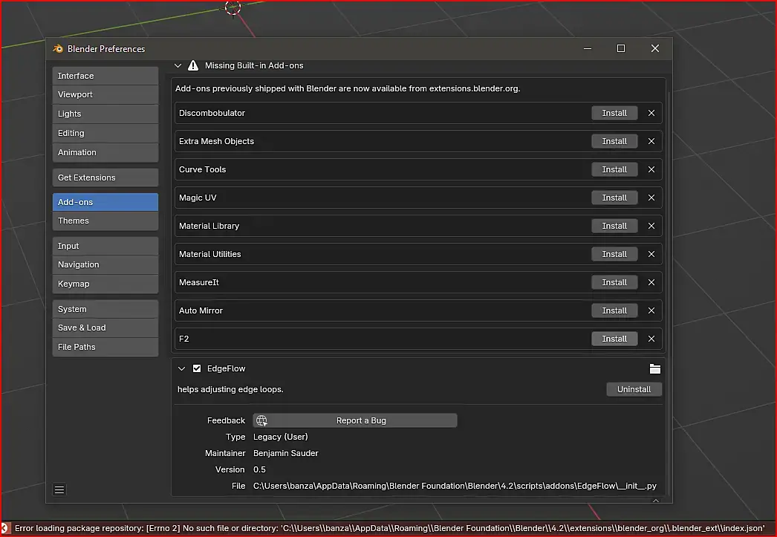The image size is (777, 537).
Task: Click the maintainer name Benjamin Sauder
Action: (x=285, y=453)
